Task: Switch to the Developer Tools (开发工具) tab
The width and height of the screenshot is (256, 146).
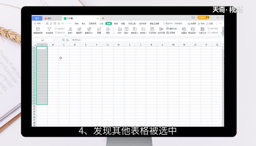Action: 132,24
